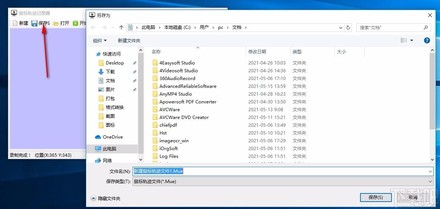Go up one folder level arrow
The width and height of the screenshot is (440, 209).
click(121, 27)
